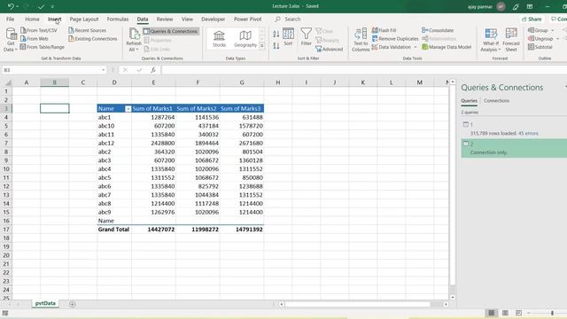Open the Sort dialog

pos(288,37)
